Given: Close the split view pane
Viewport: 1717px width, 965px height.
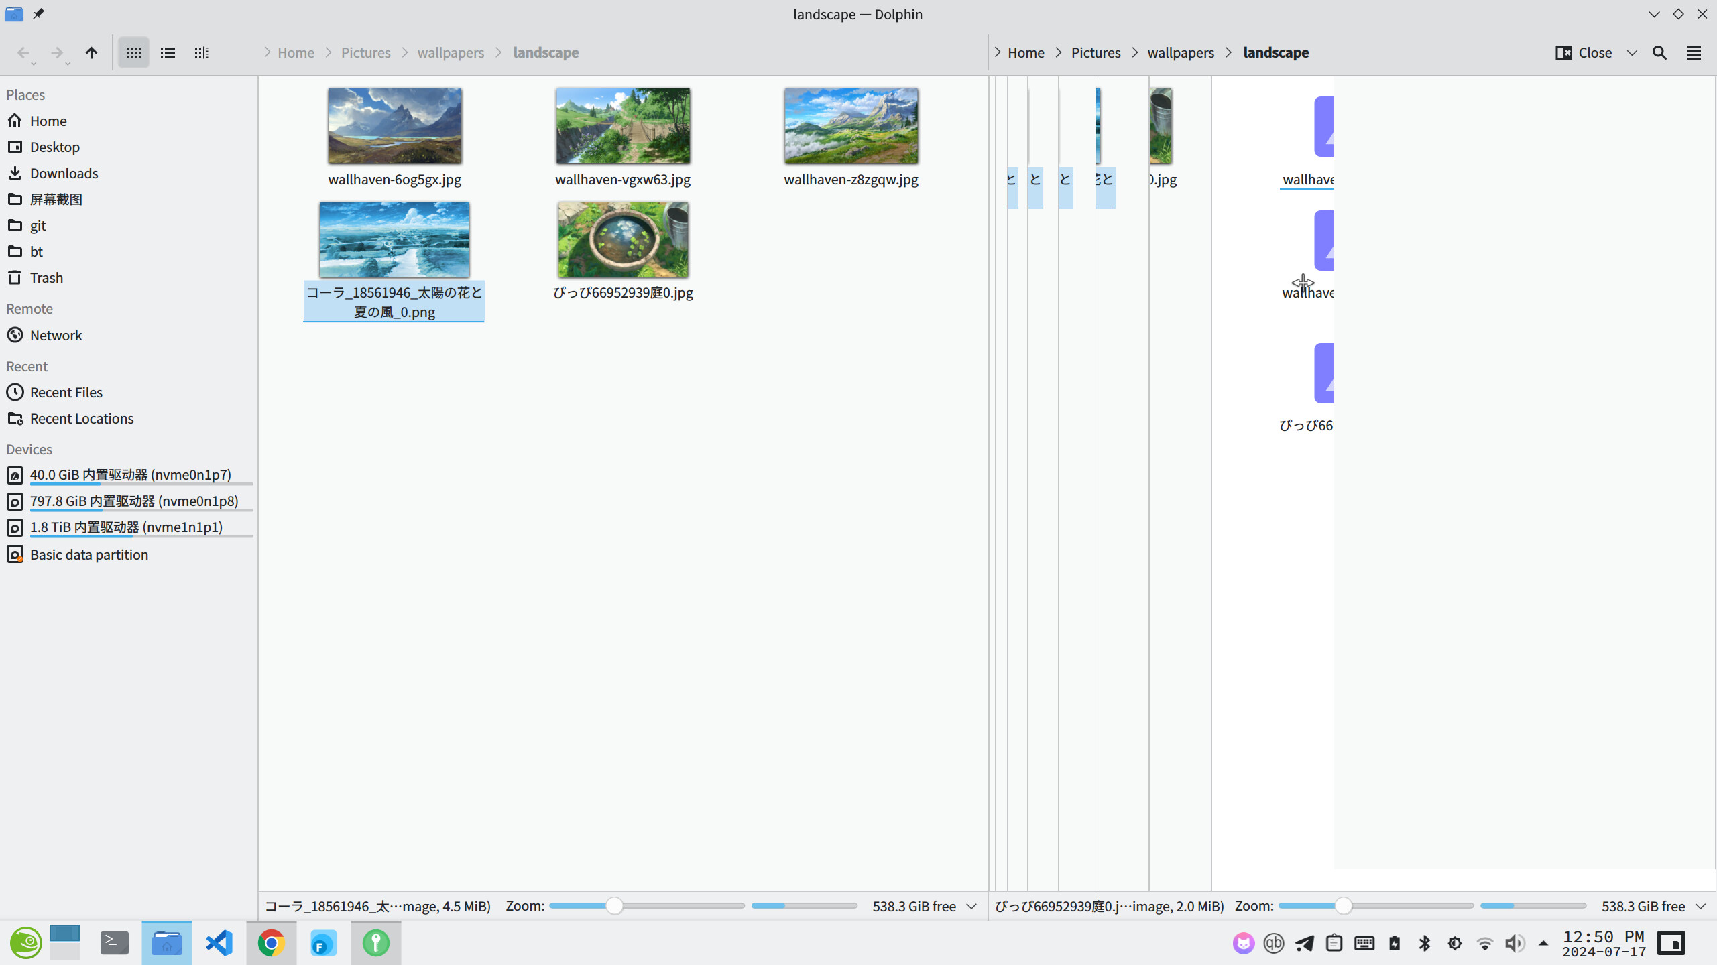Looking at the screenshot, I should [1585, 52].
